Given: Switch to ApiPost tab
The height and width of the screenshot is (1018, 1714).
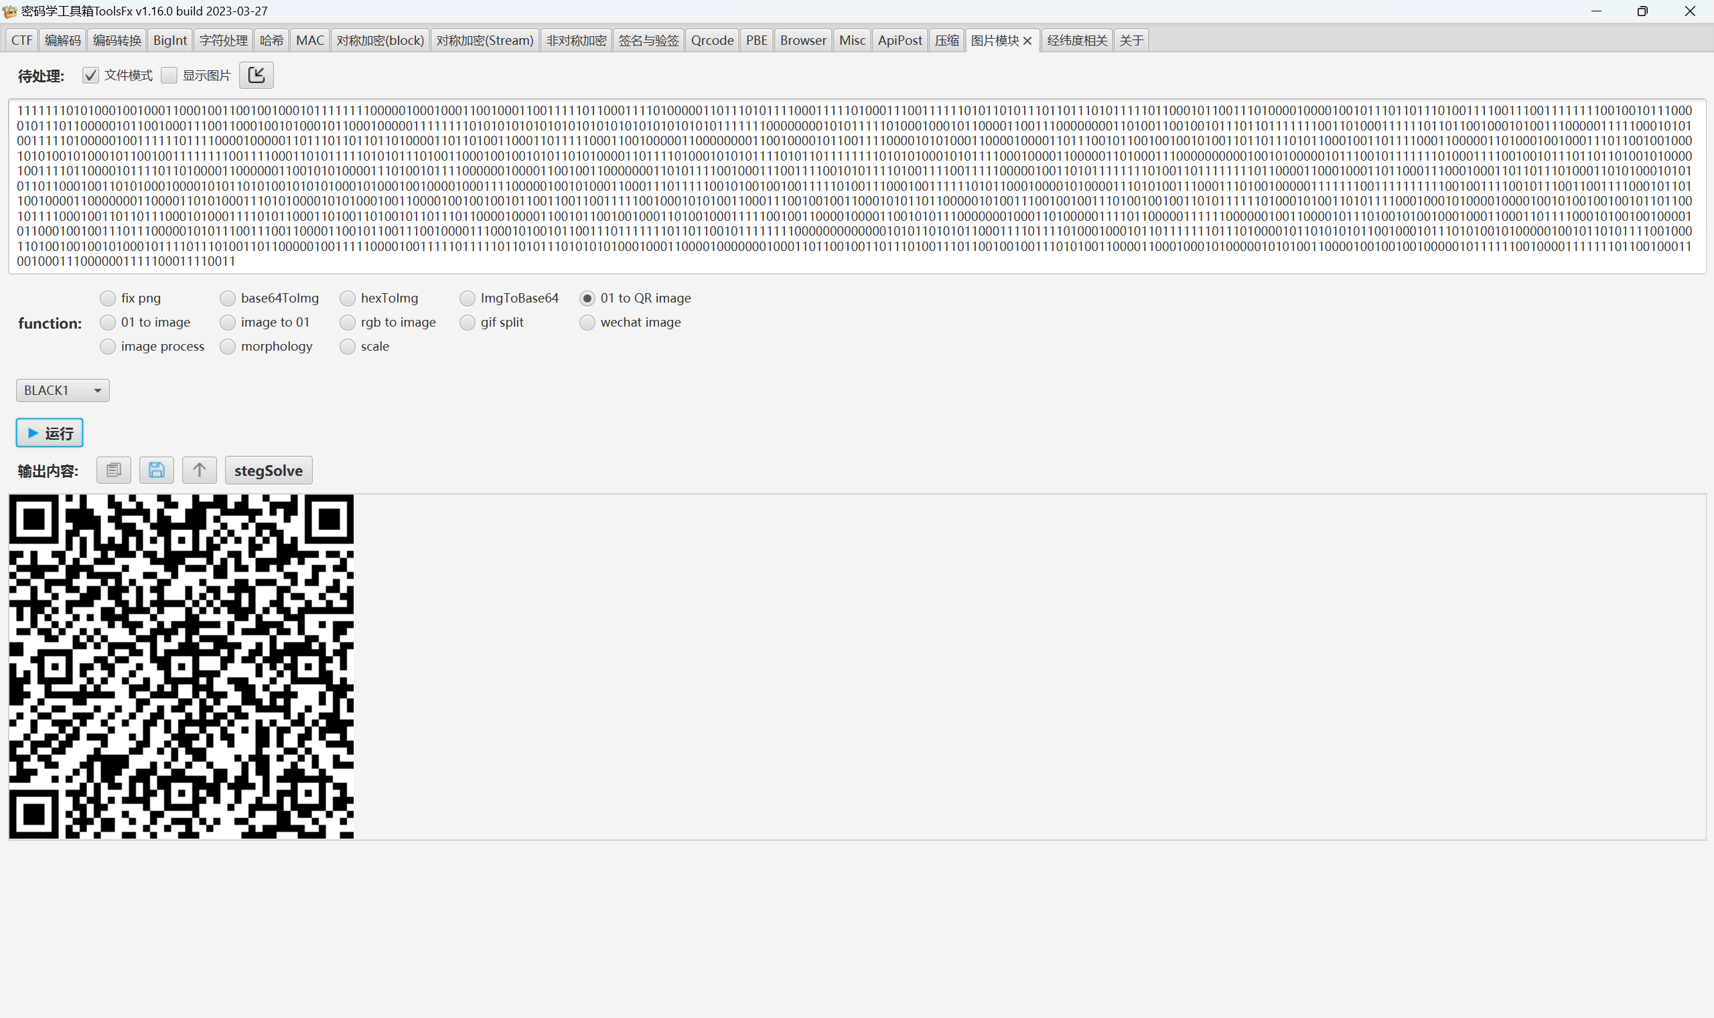Looking at the screenshot, I should tap(900, 40).
